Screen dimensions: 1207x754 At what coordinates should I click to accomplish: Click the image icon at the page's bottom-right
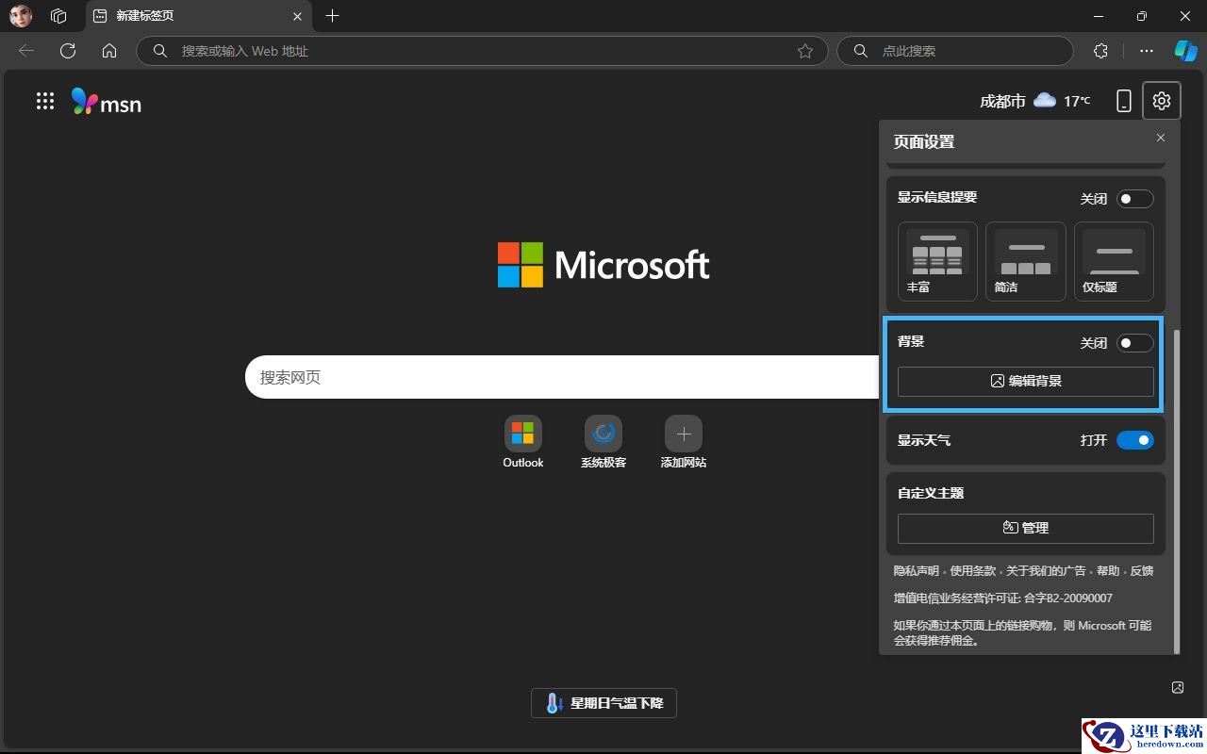(x=1178, y=687)
